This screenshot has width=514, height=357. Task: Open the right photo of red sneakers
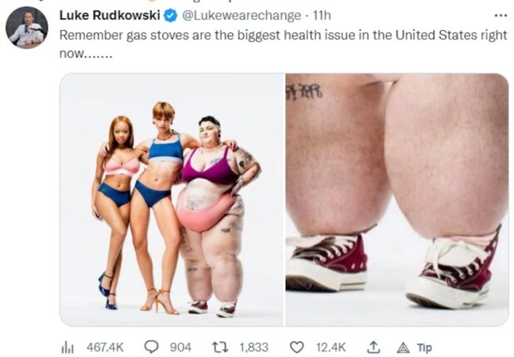[397, 200]
